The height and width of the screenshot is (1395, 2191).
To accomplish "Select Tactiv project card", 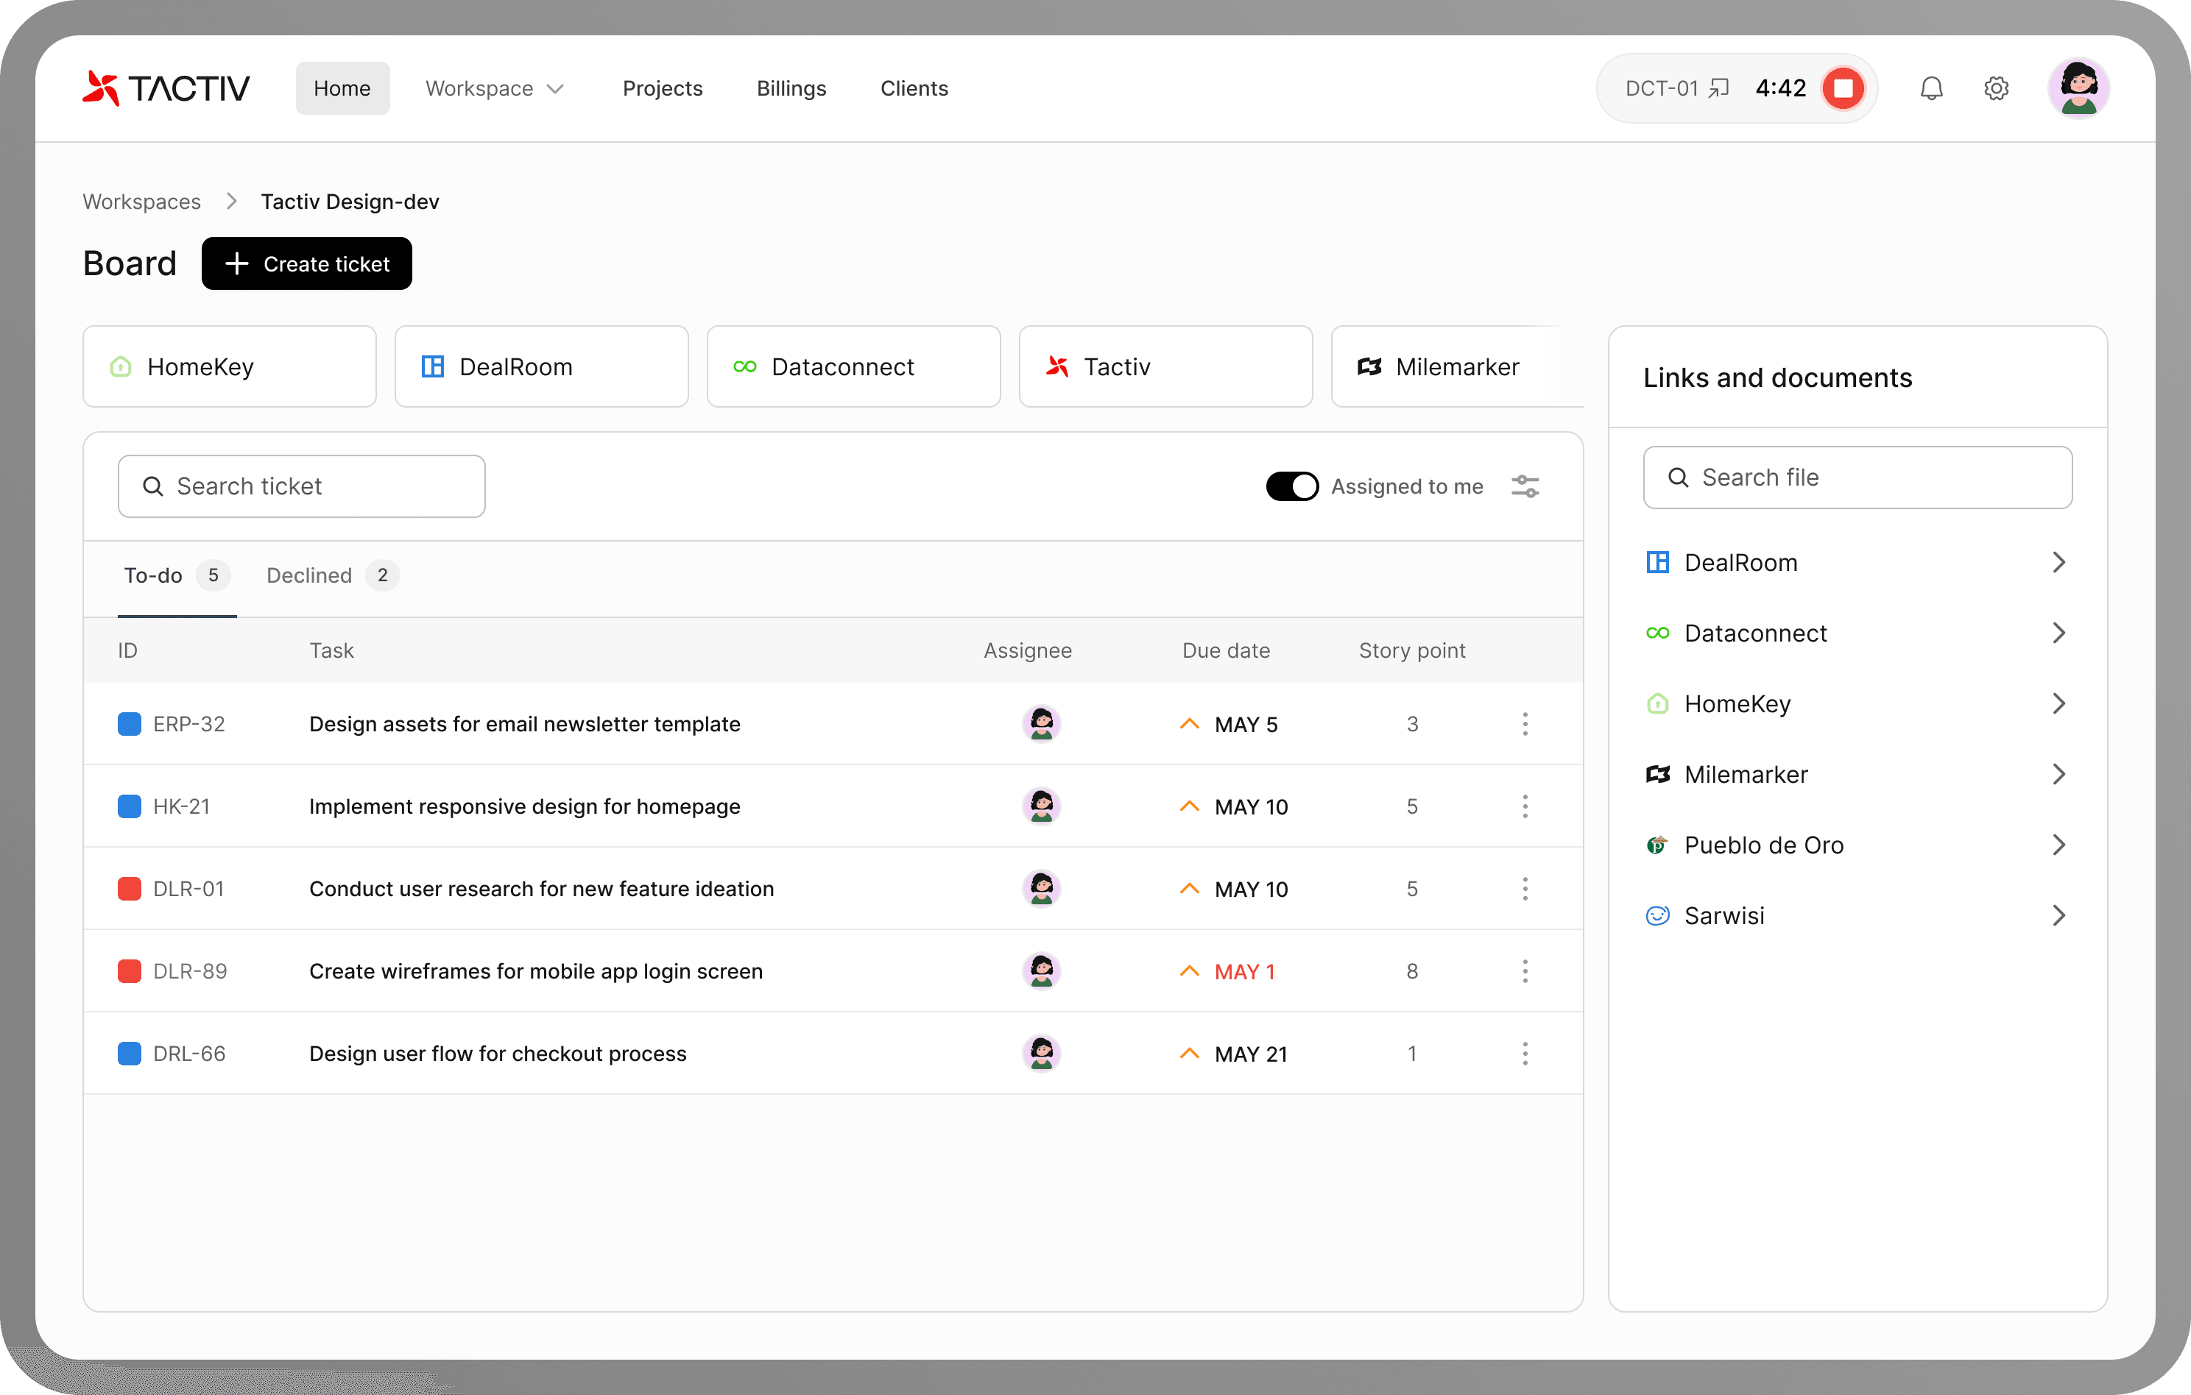I will [1165, 366].
